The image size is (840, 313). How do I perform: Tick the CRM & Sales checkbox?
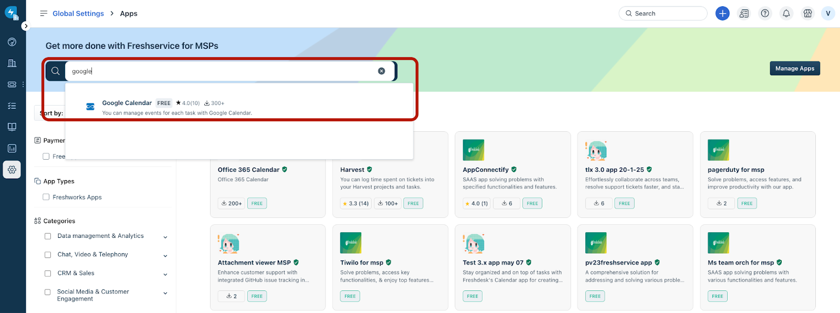click(x=48, y=274)
